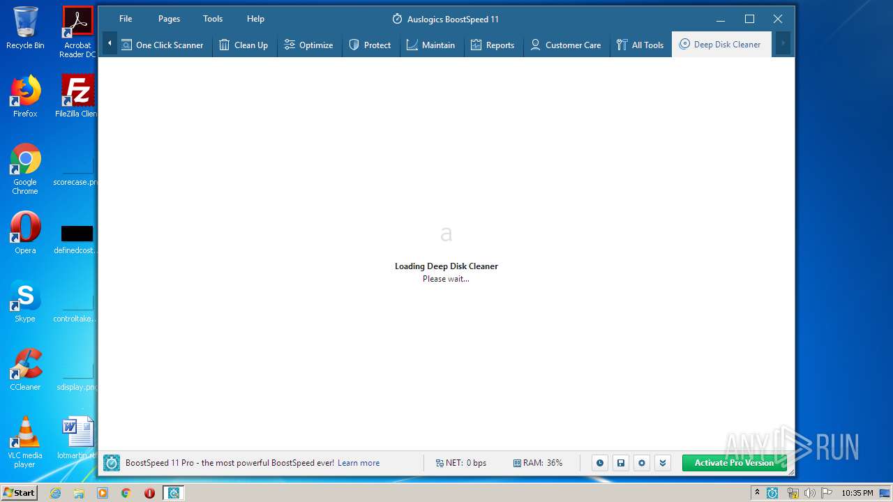Launch Acrobat Reader DC desktop shortcut
The image size is (893, 502).
[77, 32]
